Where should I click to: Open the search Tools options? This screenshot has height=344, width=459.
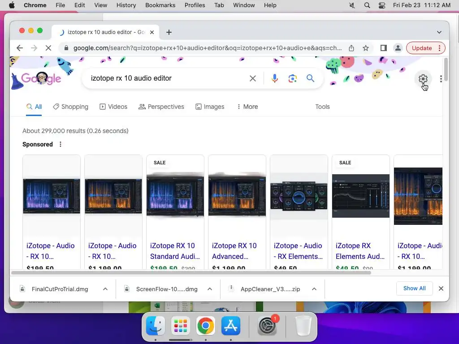click(x=322, y=107)
